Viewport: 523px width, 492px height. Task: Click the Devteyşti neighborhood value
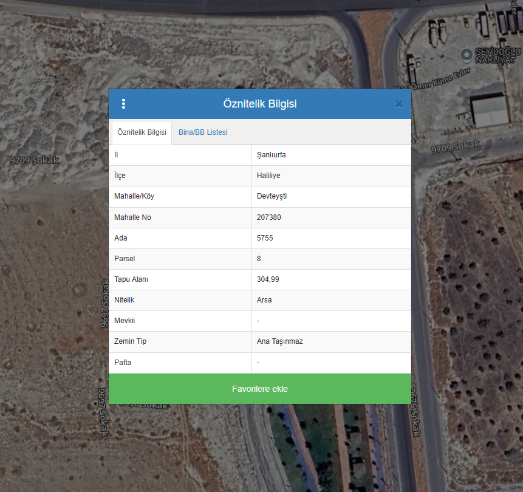point(272,196)
